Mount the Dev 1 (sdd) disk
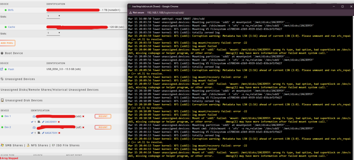This screenshot has height=160, width=354. coord(103,116)
